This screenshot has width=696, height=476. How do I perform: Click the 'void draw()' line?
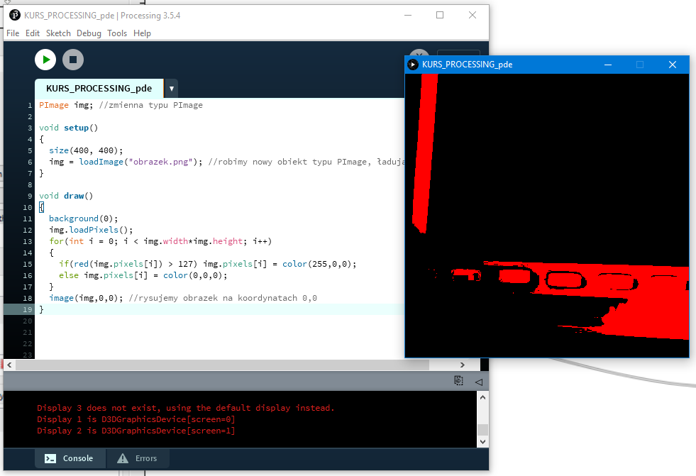[66, 196]
